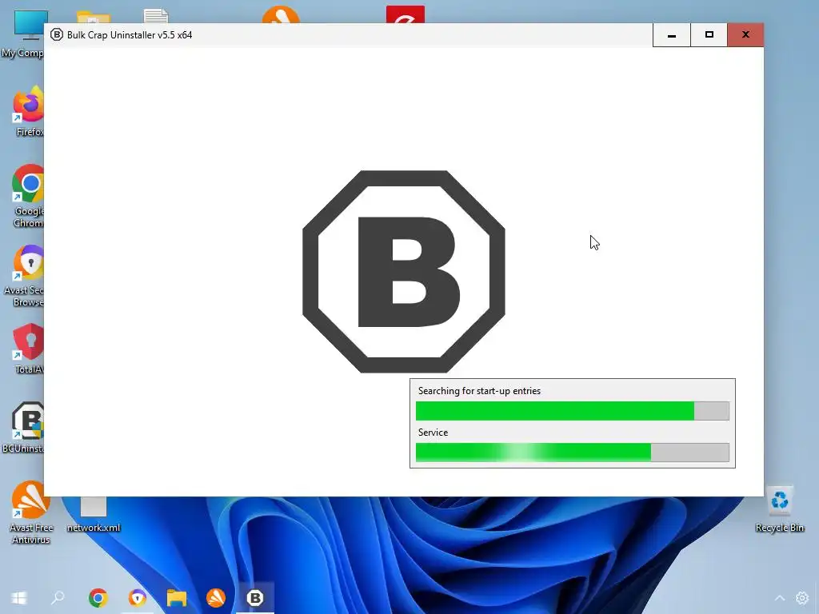Click the Bulk Crap Uninstaller logo in title bar
This screenshot has height=614, width=819.
(57, 35)
